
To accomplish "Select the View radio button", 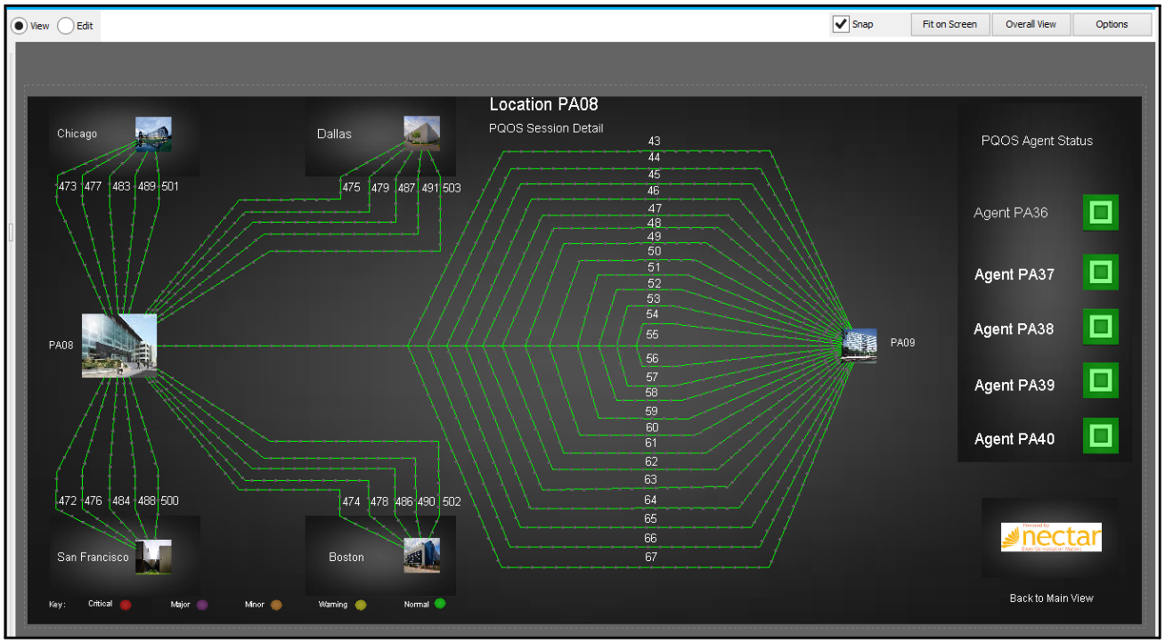I will point(19,26).
